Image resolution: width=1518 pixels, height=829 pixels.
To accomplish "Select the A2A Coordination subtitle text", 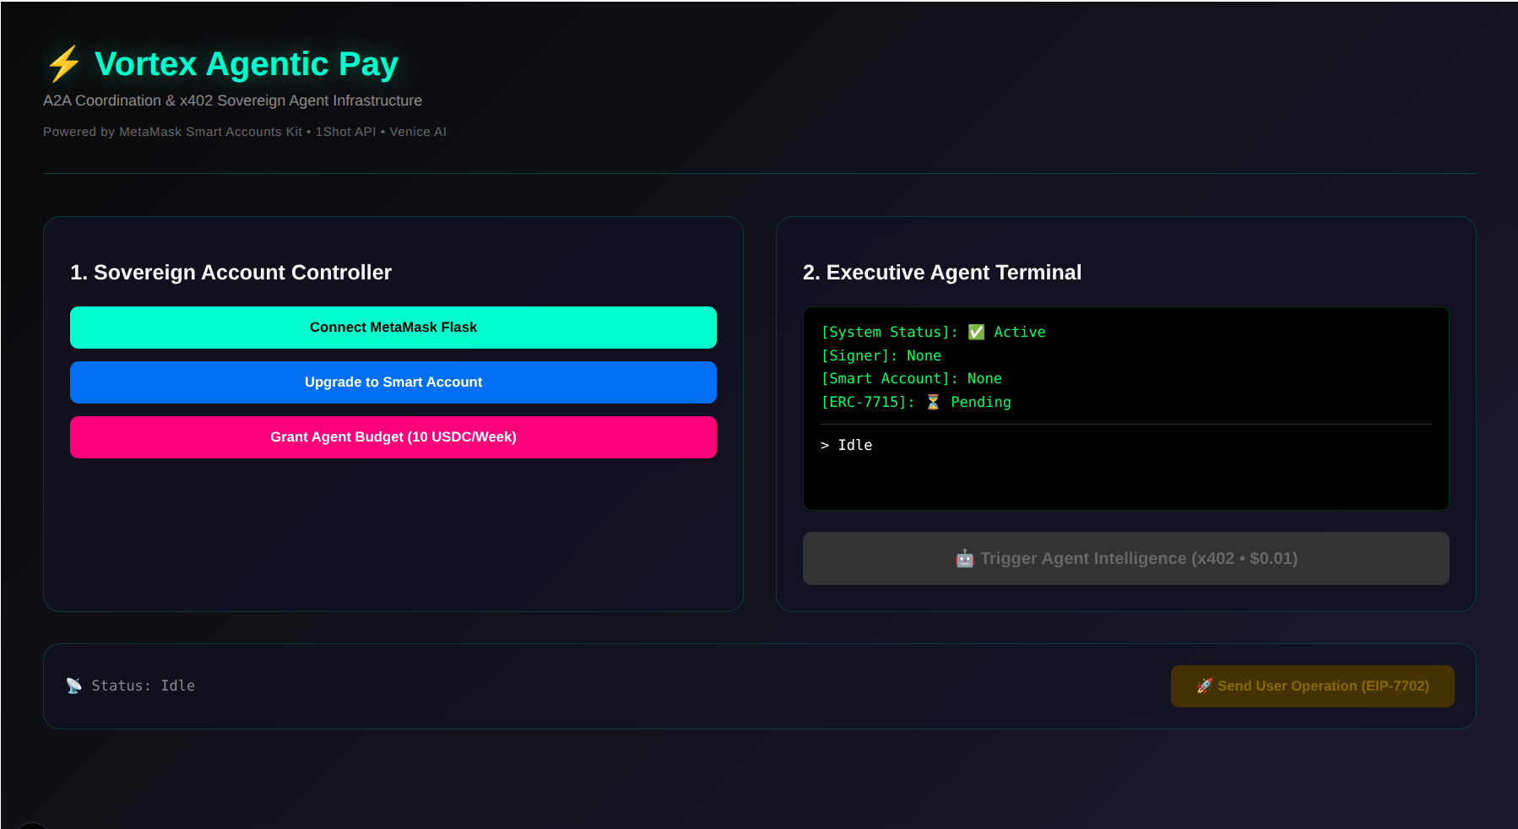I will 232,100.
